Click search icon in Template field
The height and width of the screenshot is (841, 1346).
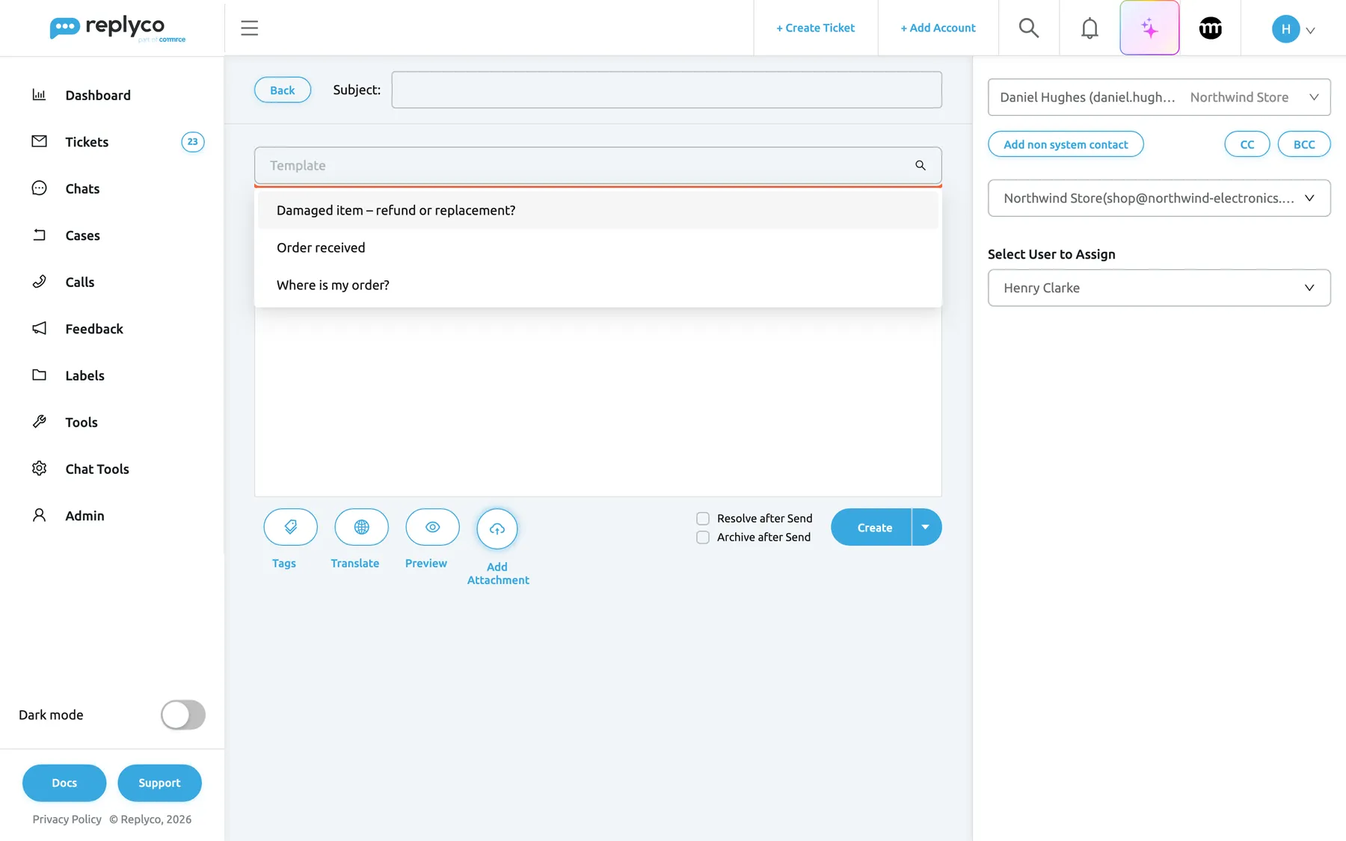(x=921, y=165)
